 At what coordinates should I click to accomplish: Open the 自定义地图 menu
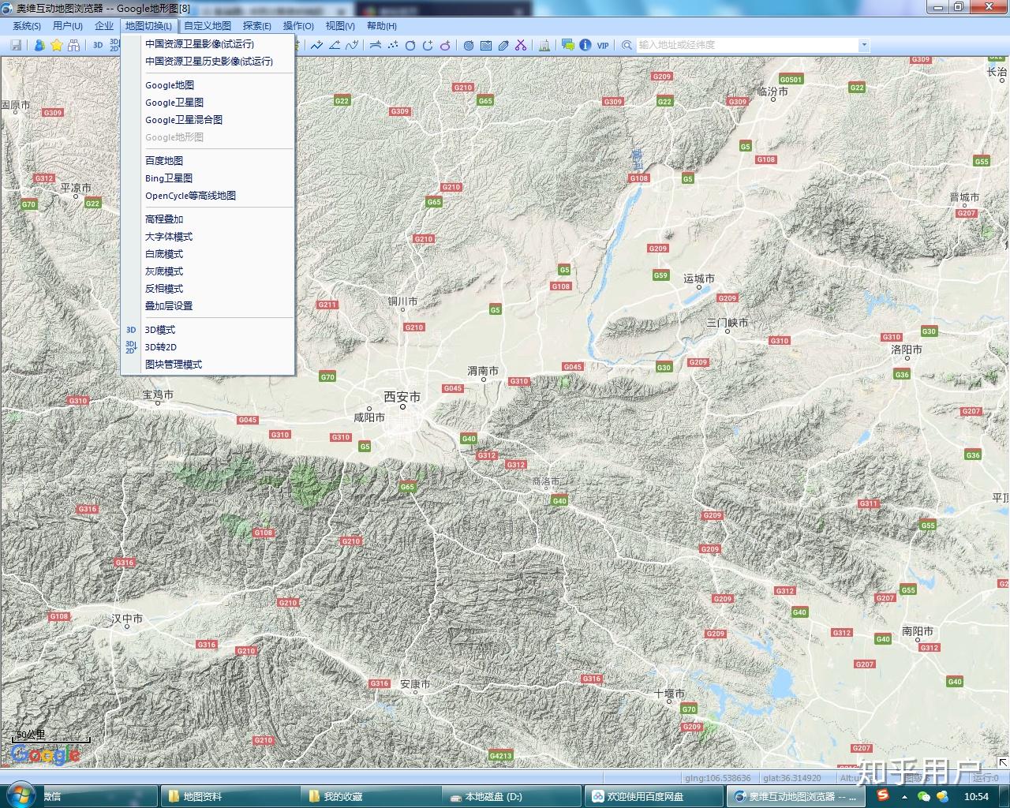coord(208,26)
